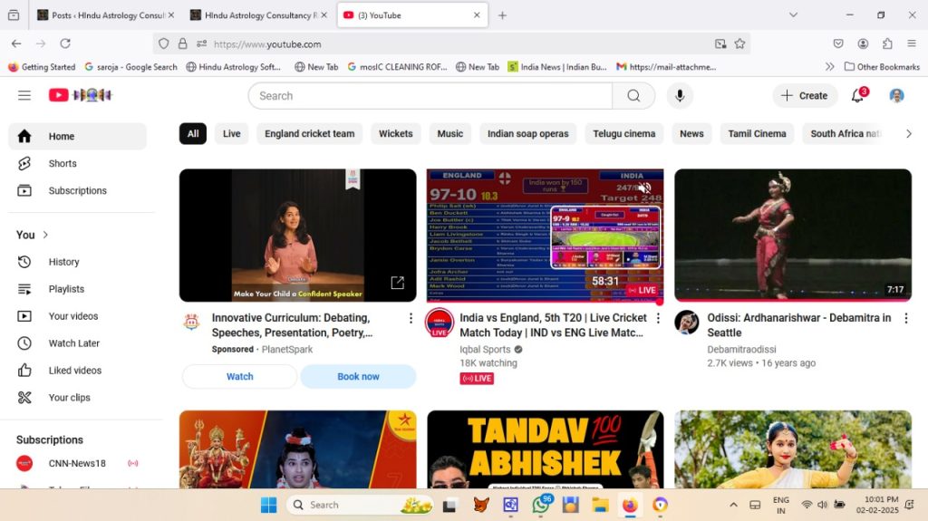Open Firefox extensions puzzle icon
This screenshot has height=521, width=928.
click(887, 43)
